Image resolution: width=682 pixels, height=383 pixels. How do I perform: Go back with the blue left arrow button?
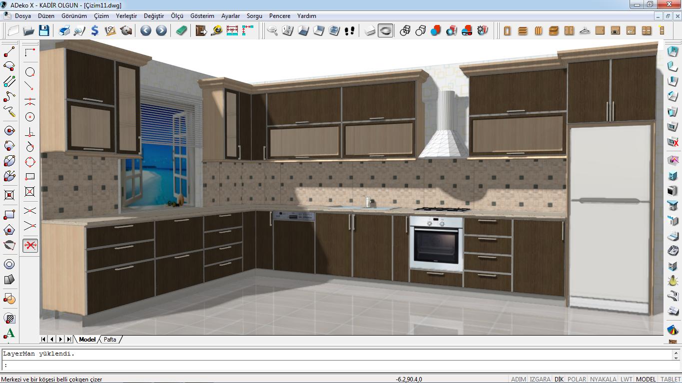[145, 31]
